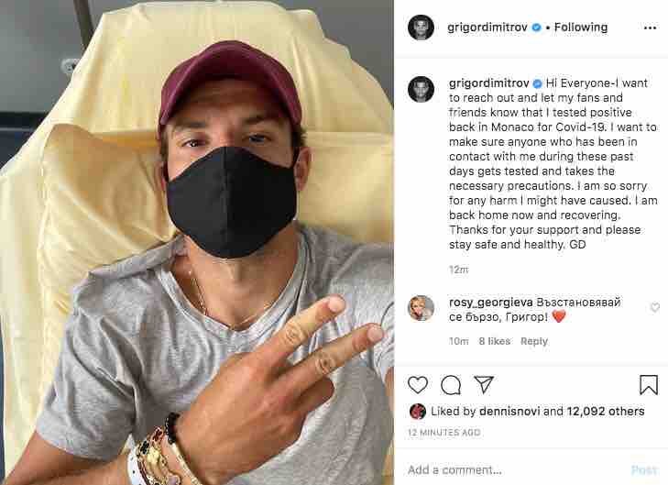Like the post with the heart icon
668x485 pixels.
[418, 384]
